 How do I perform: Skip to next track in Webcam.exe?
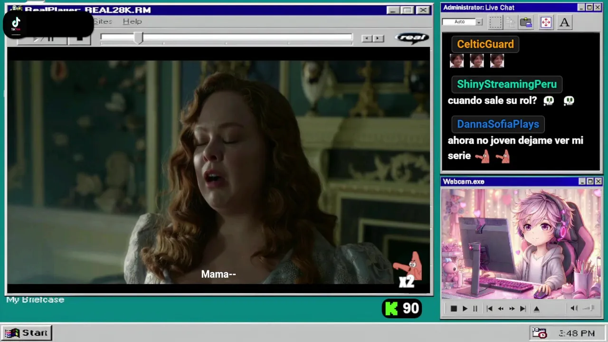point(522,309)
